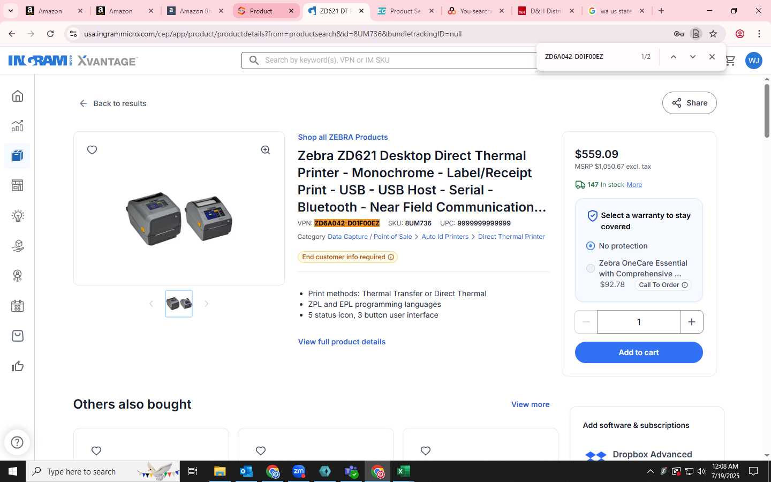Screen dimensions: 771x482
Task: Select the No protection warranty option
Action: point(591,246)
